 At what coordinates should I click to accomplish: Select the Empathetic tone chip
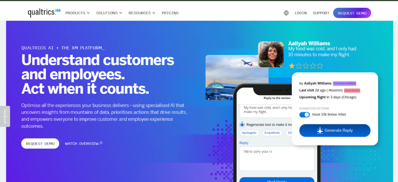tap(272, 133)
